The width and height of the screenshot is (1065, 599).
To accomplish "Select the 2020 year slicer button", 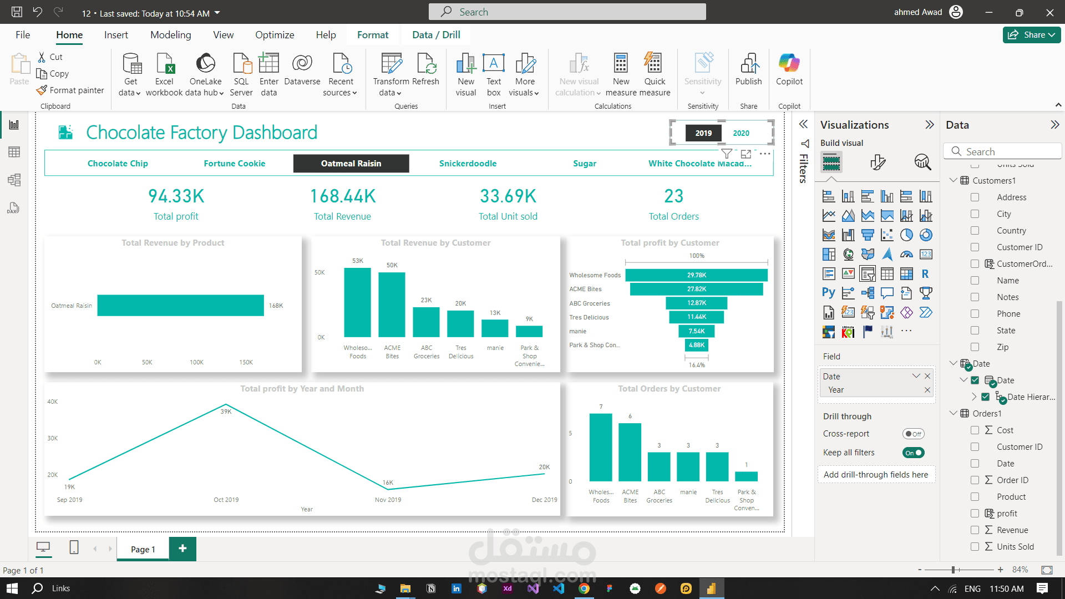I will (741, 133).
